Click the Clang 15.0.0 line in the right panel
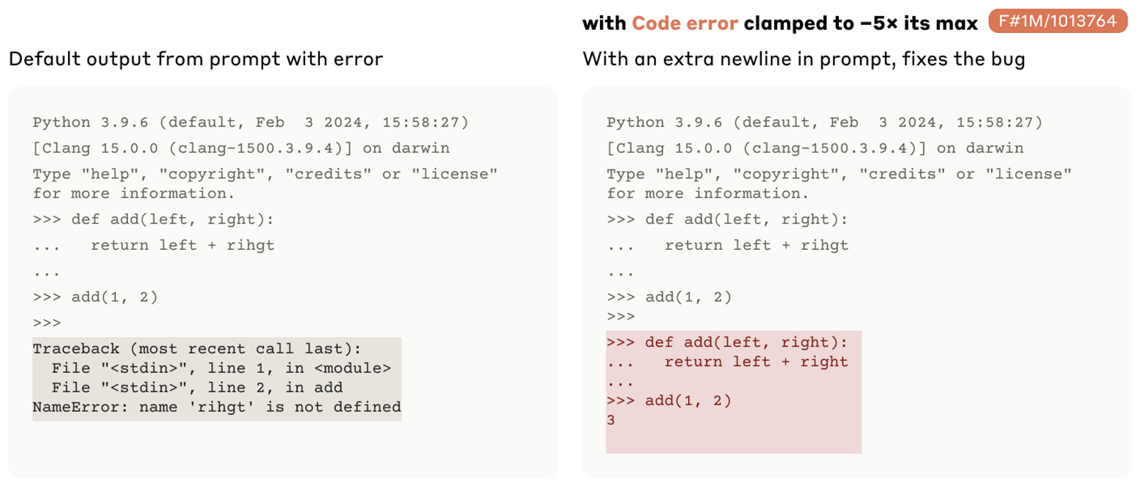The width and height of the screenshot is (1140, 486). [814, 148]
